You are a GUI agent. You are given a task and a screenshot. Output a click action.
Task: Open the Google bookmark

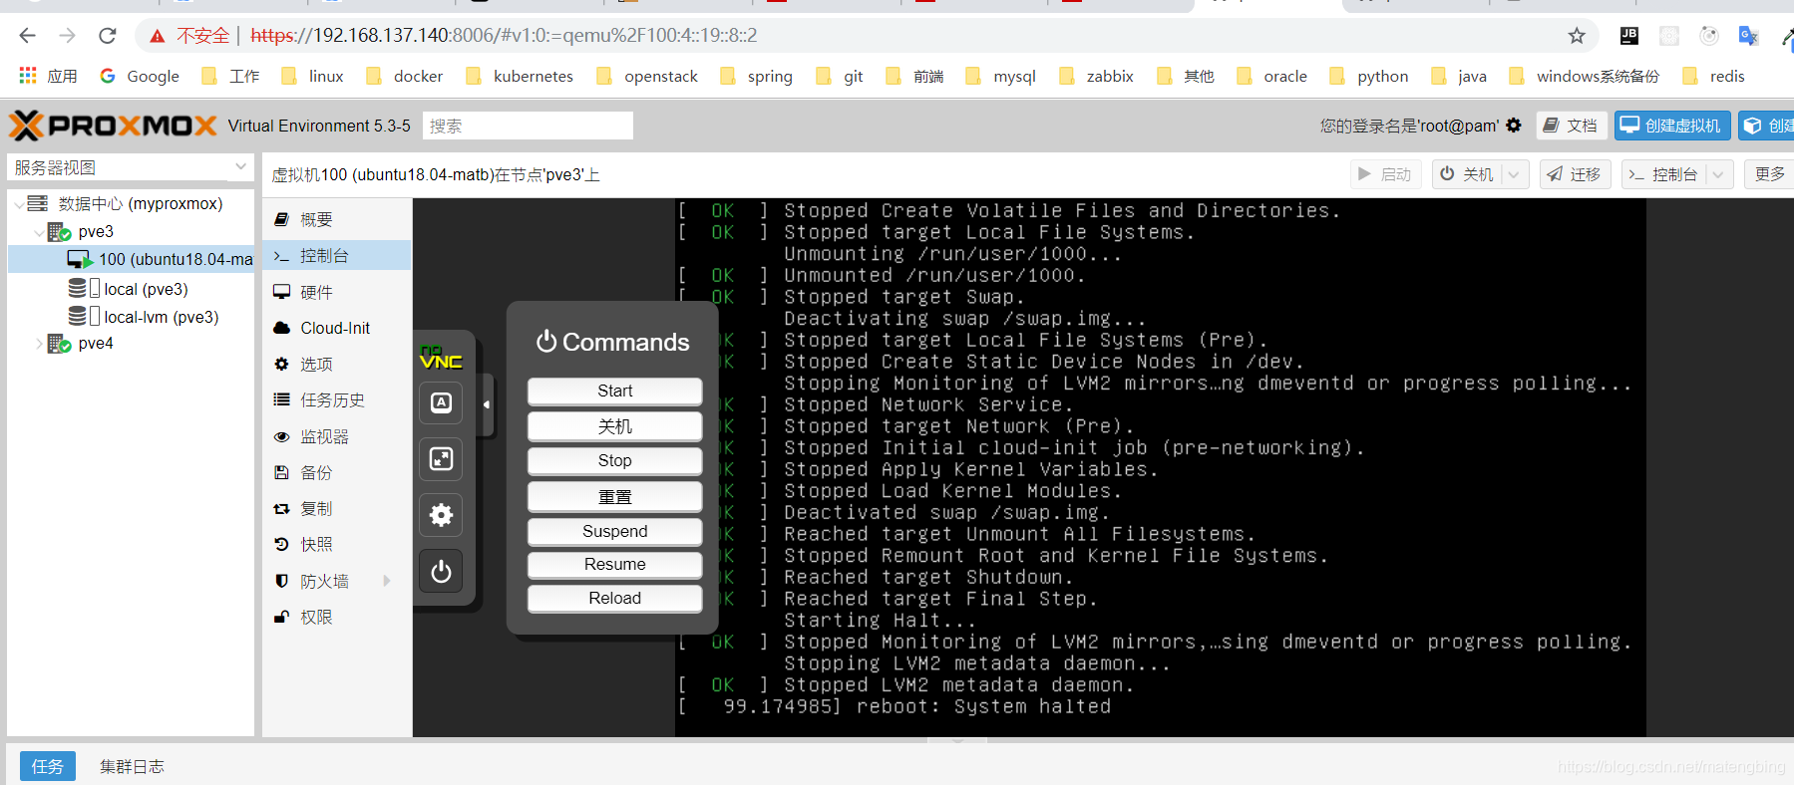[x=140, y=76]
